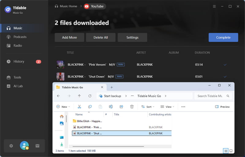Click checkmark for the Shut Down track
This screenshot has width=245, height=157.
[225, 77]
